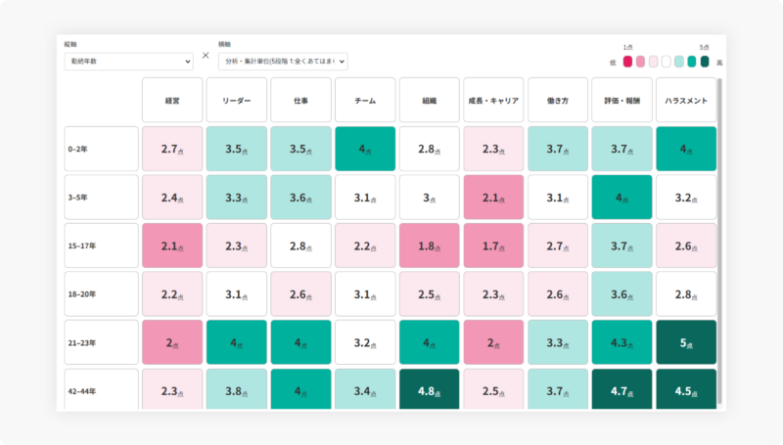
Task: Click the white middle legend swatch
Action: 667,62
